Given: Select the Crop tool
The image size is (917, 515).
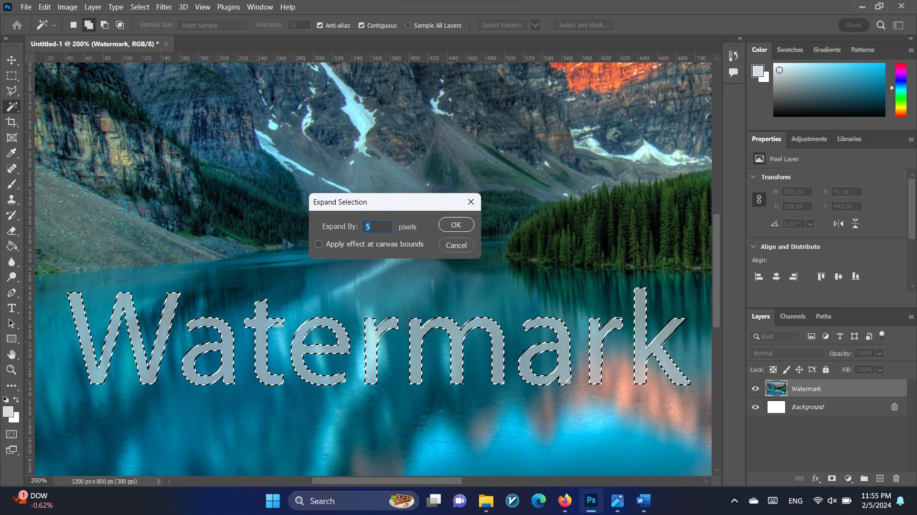Looking at the screenshot, I should coord(12,122).
